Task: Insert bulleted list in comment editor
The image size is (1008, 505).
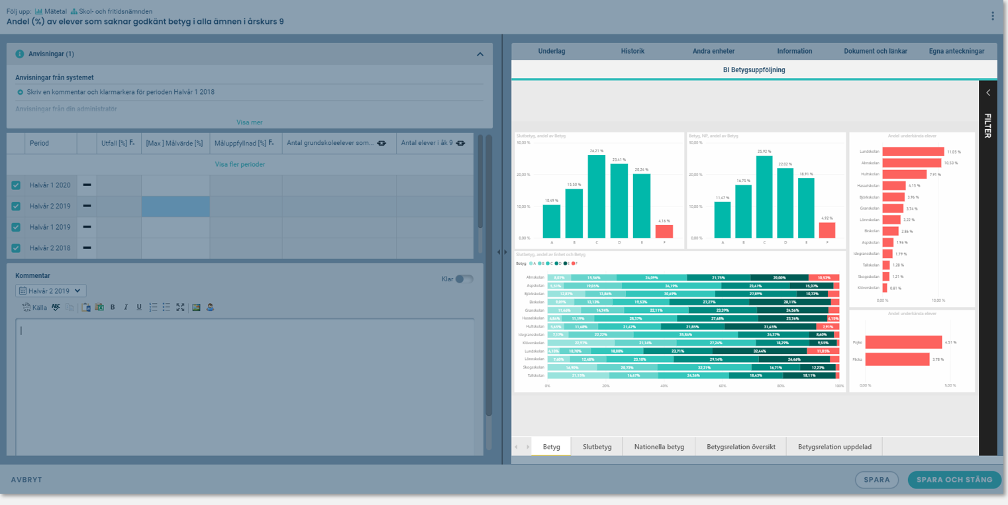Action: coord(167,307)
